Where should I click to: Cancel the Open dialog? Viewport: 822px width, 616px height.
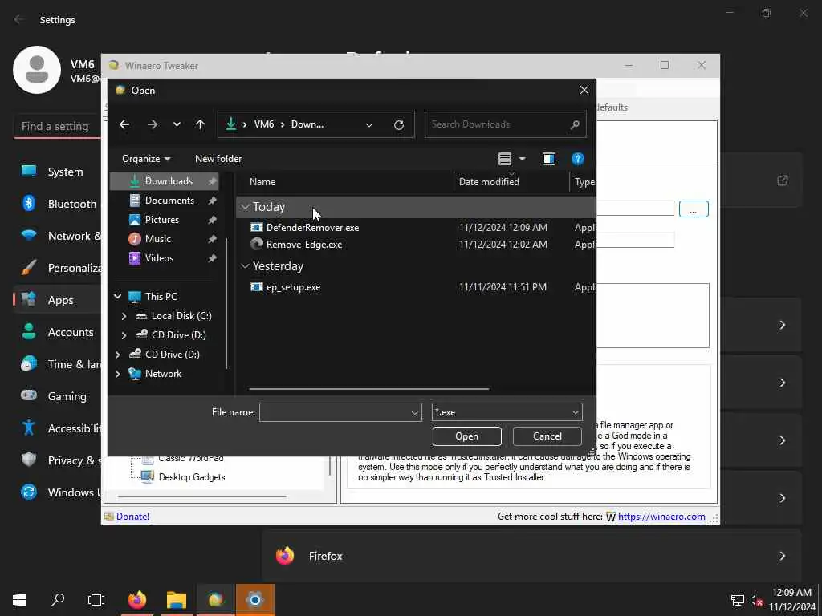547,436
